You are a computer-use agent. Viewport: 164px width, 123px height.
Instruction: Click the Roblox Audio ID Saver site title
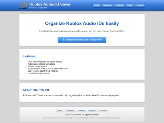tap(50, 4)
